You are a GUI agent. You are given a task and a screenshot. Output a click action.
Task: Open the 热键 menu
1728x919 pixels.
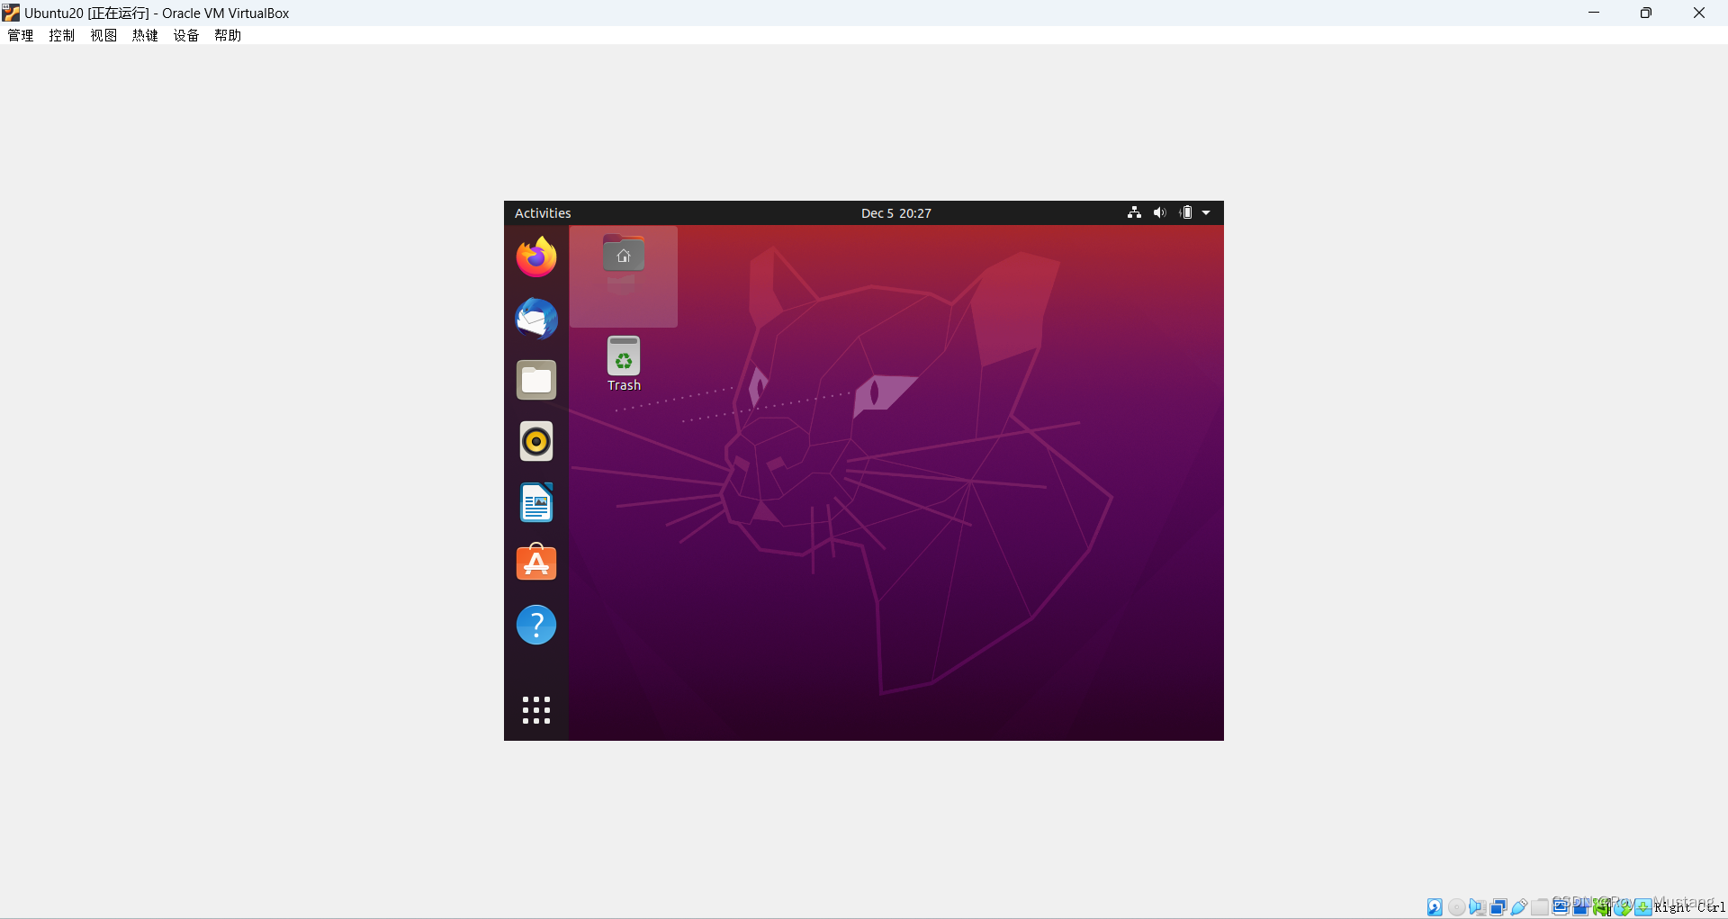[x=145, y=35]
